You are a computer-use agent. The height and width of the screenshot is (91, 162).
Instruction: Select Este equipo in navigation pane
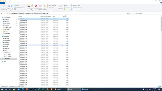tap(6, 36)
